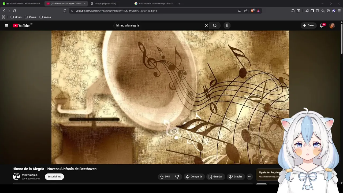Open Brave Shields lion icon
This screenshot has width=343, height=193.
(x=252, y=11)
